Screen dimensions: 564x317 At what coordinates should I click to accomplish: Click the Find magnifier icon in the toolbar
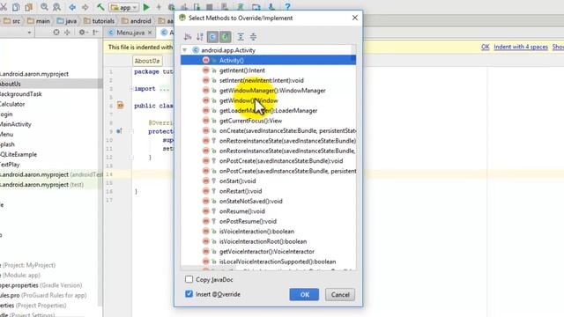click(x=44, y=7)
